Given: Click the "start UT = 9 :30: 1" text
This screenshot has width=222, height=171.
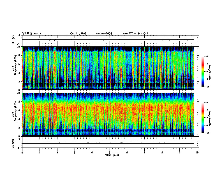Looking at the screenshot, I should coord(135,34).
